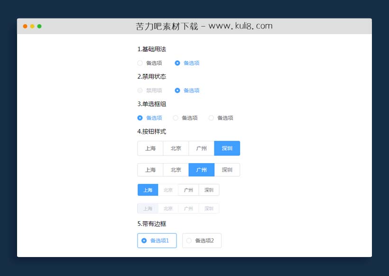Click the blue selected 备选项 radio under 基础用法
Viewport: 389px width, 276px height.
click(x=178, y=63)
